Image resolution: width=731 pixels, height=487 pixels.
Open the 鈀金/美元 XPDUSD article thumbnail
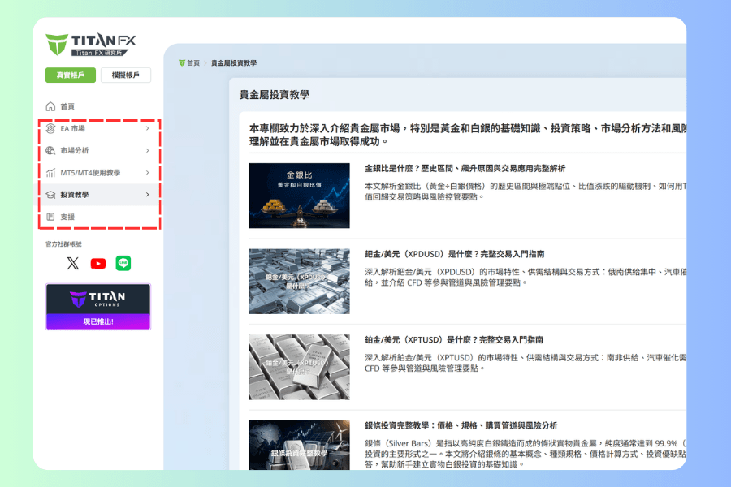pos(299,281)
